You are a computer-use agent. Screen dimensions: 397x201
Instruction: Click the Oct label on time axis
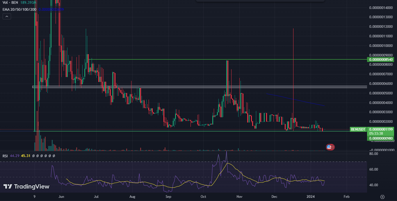pos(203,196)
